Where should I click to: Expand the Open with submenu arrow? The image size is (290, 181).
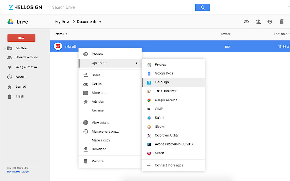[x=137, y=63]
